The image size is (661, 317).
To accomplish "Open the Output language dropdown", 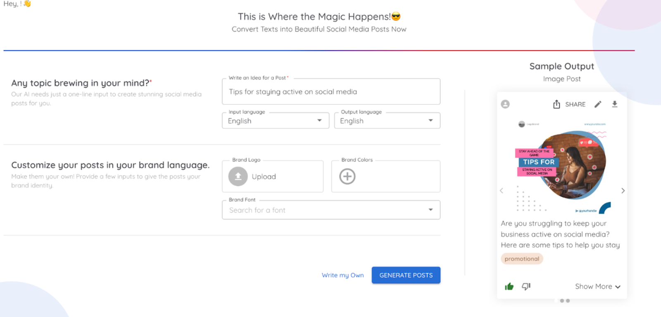I will tap(431, 120).
